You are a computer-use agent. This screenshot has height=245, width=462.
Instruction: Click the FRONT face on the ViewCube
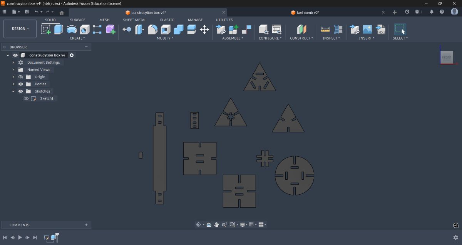(x=447, y=57)
